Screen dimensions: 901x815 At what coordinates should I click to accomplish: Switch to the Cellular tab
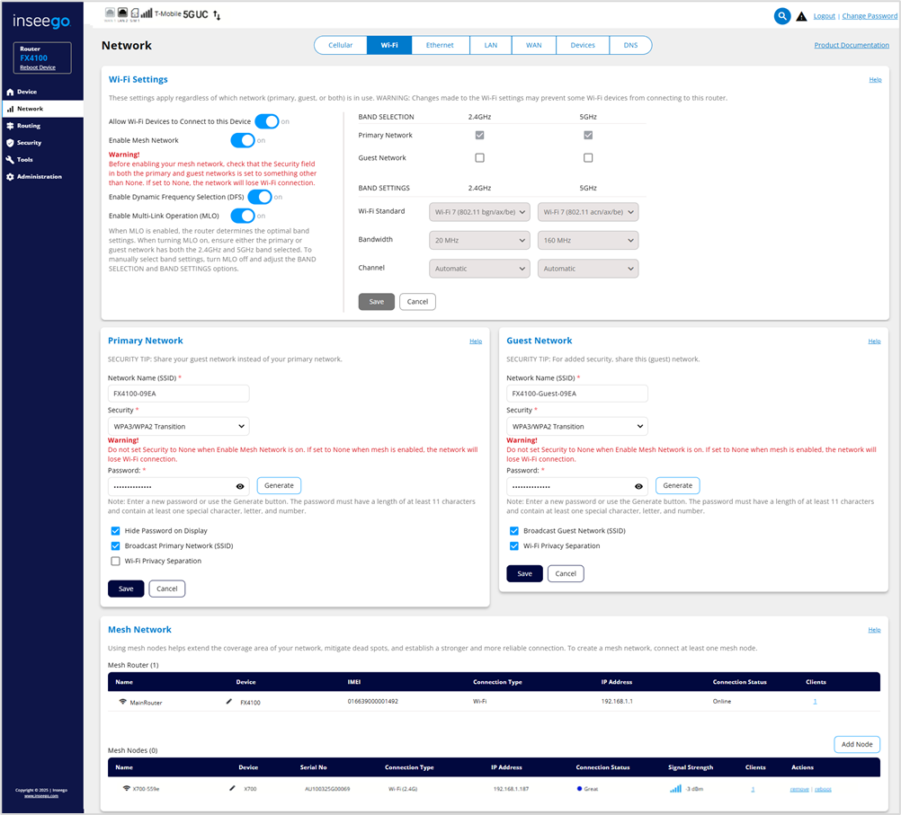pyautogui.click(x=340, y=45)
